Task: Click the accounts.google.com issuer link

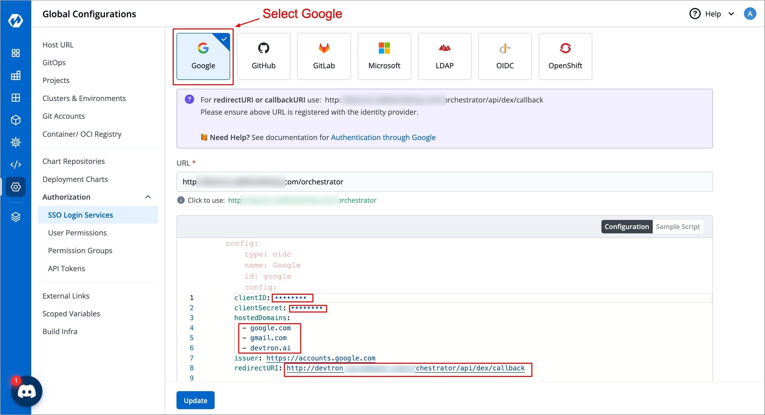Action: 321,358
